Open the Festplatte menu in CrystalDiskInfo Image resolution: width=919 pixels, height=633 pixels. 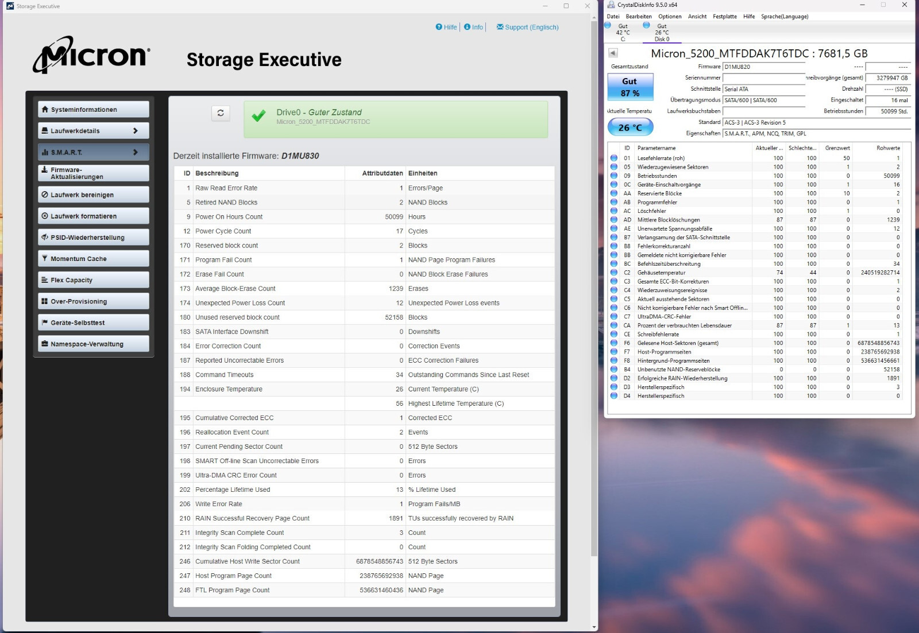point(725,17)
